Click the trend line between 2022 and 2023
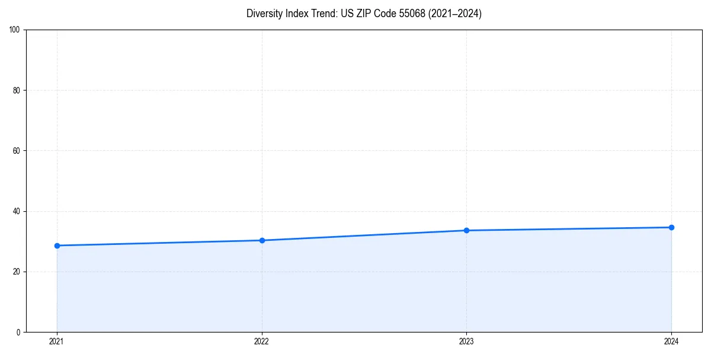 click(x=364, y=235)
